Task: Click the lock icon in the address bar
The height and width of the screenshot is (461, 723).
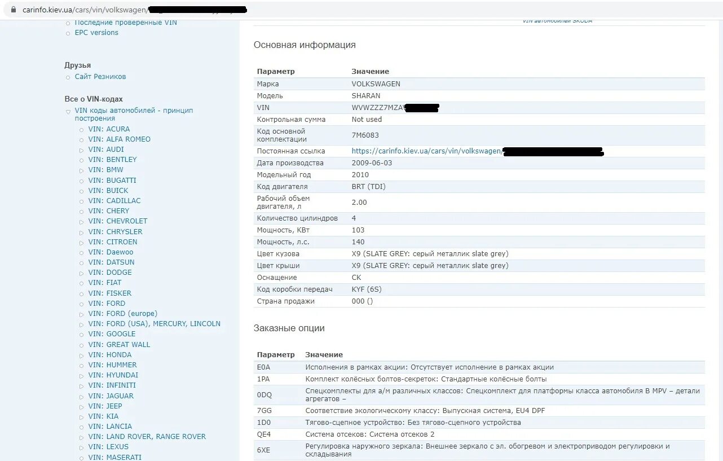Action: [14, 10]
